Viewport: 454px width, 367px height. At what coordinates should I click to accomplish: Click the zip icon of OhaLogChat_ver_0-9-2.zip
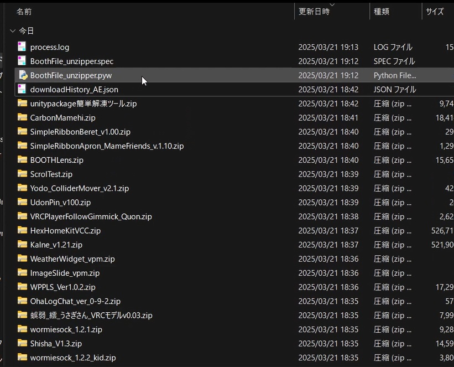pyautogui.click(x=22, y=301)
